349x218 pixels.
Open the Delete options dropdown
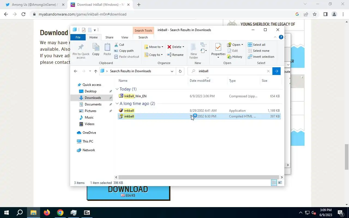pyautogui.click(x=183, y=47)
